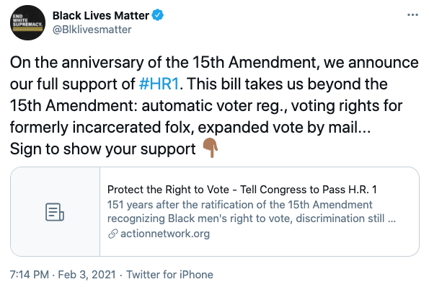
Task: Click the yellow stripes in the avatar image
Action: click(27, 29)
